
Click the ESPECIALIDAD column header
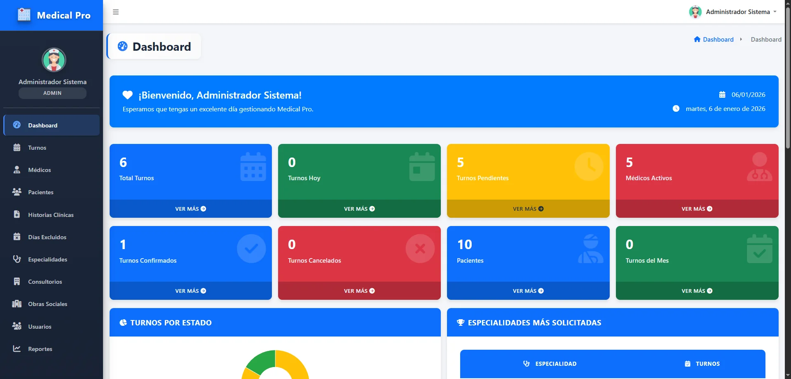(x=550, y=364)
